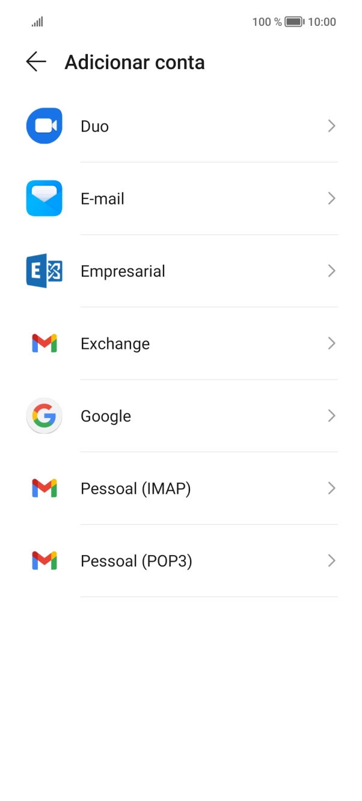Open the chevron for Pessoal (POP3)
The image size is (362, 801).
click(331, 560)
